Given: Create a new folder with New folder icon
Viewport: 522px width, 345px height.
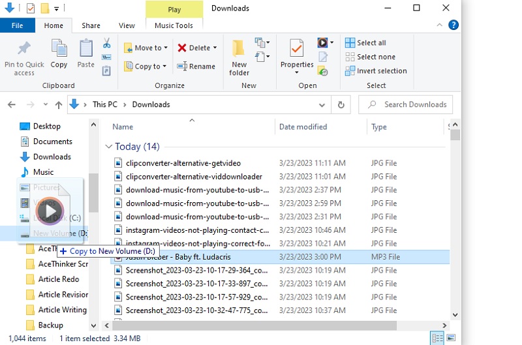Looking at the screenshot, I should (239, 48).
